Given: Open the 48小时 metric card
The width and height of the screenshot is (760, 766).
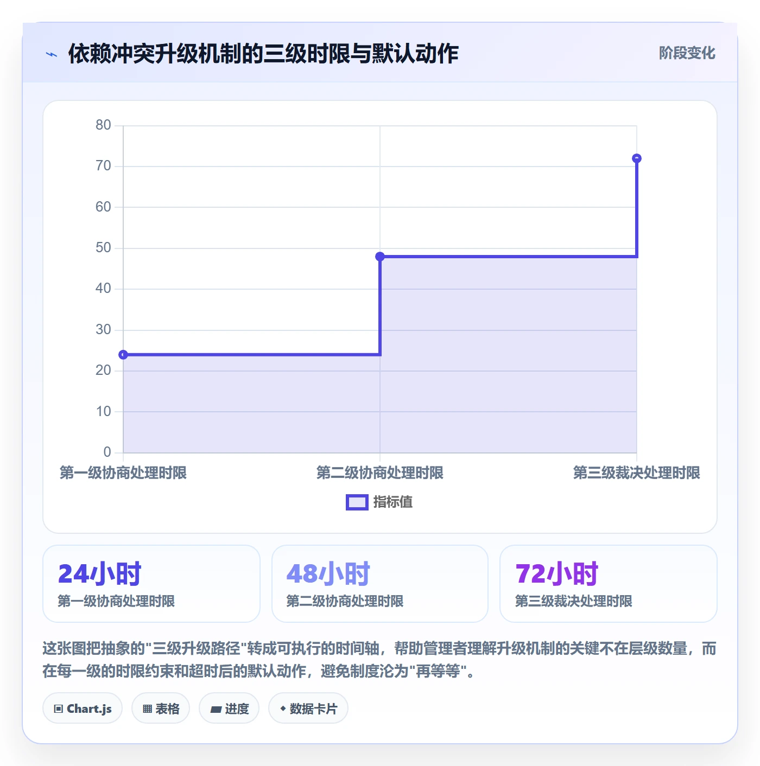Looking at the screenshot, I should [x=380, y=584].
